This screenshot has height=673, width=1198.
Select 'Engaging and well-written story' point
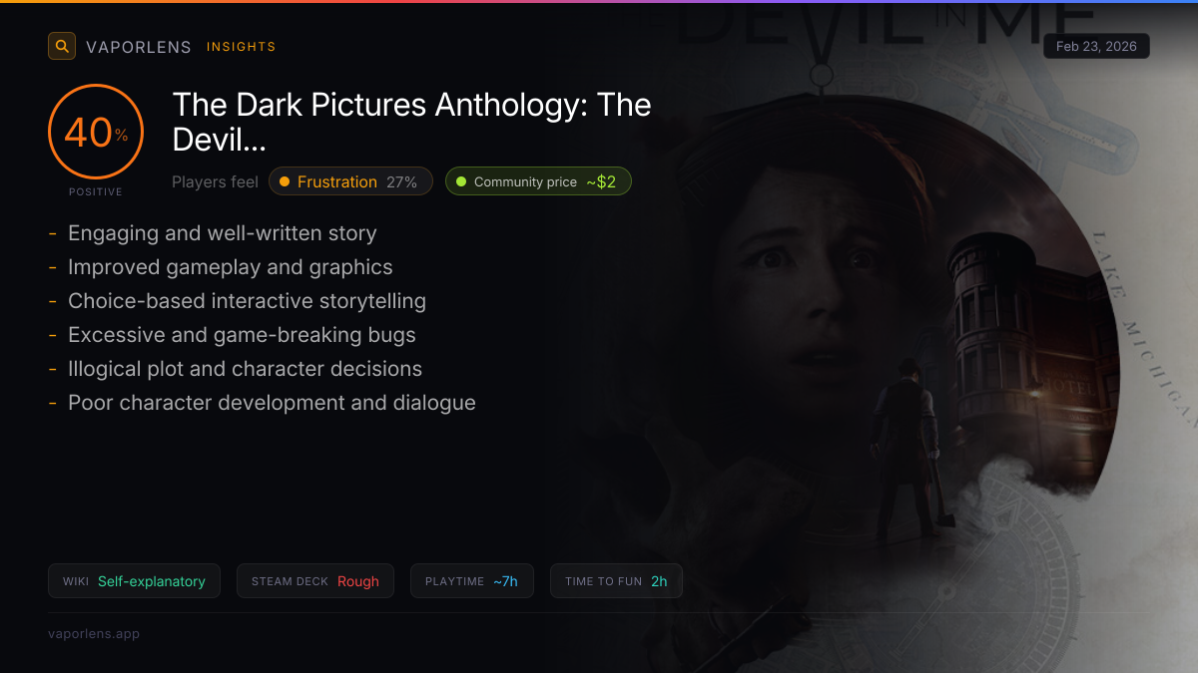(x=222, y=233)
